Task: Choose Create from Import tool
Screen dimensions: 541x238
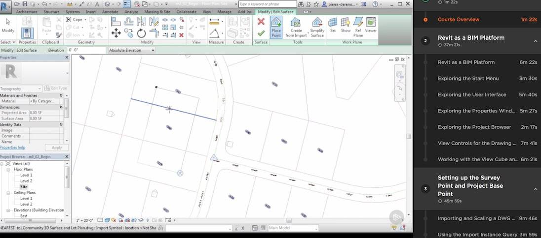Action: tap(296, 27)
